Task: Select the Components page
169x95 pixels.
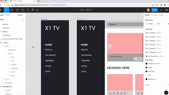Action: point(6,35)
